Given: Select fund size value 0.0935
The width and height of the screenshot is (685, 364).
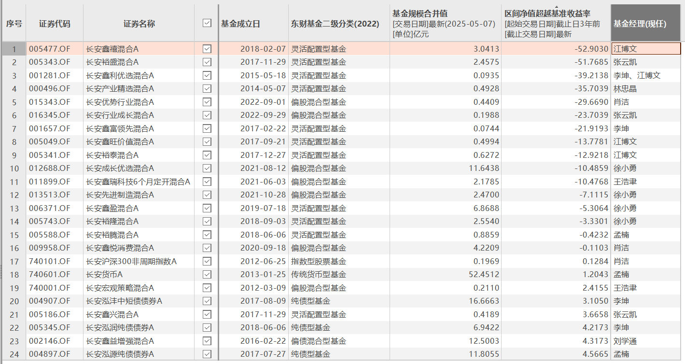Looking at the screenshot, I should click(x=486, y=75).
